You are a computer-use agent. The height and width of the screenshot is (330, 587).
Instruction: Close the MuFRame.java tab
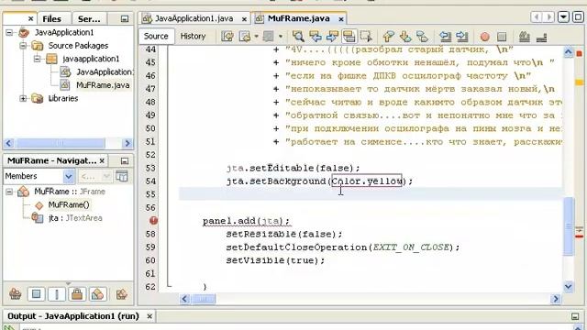(341, 18)
